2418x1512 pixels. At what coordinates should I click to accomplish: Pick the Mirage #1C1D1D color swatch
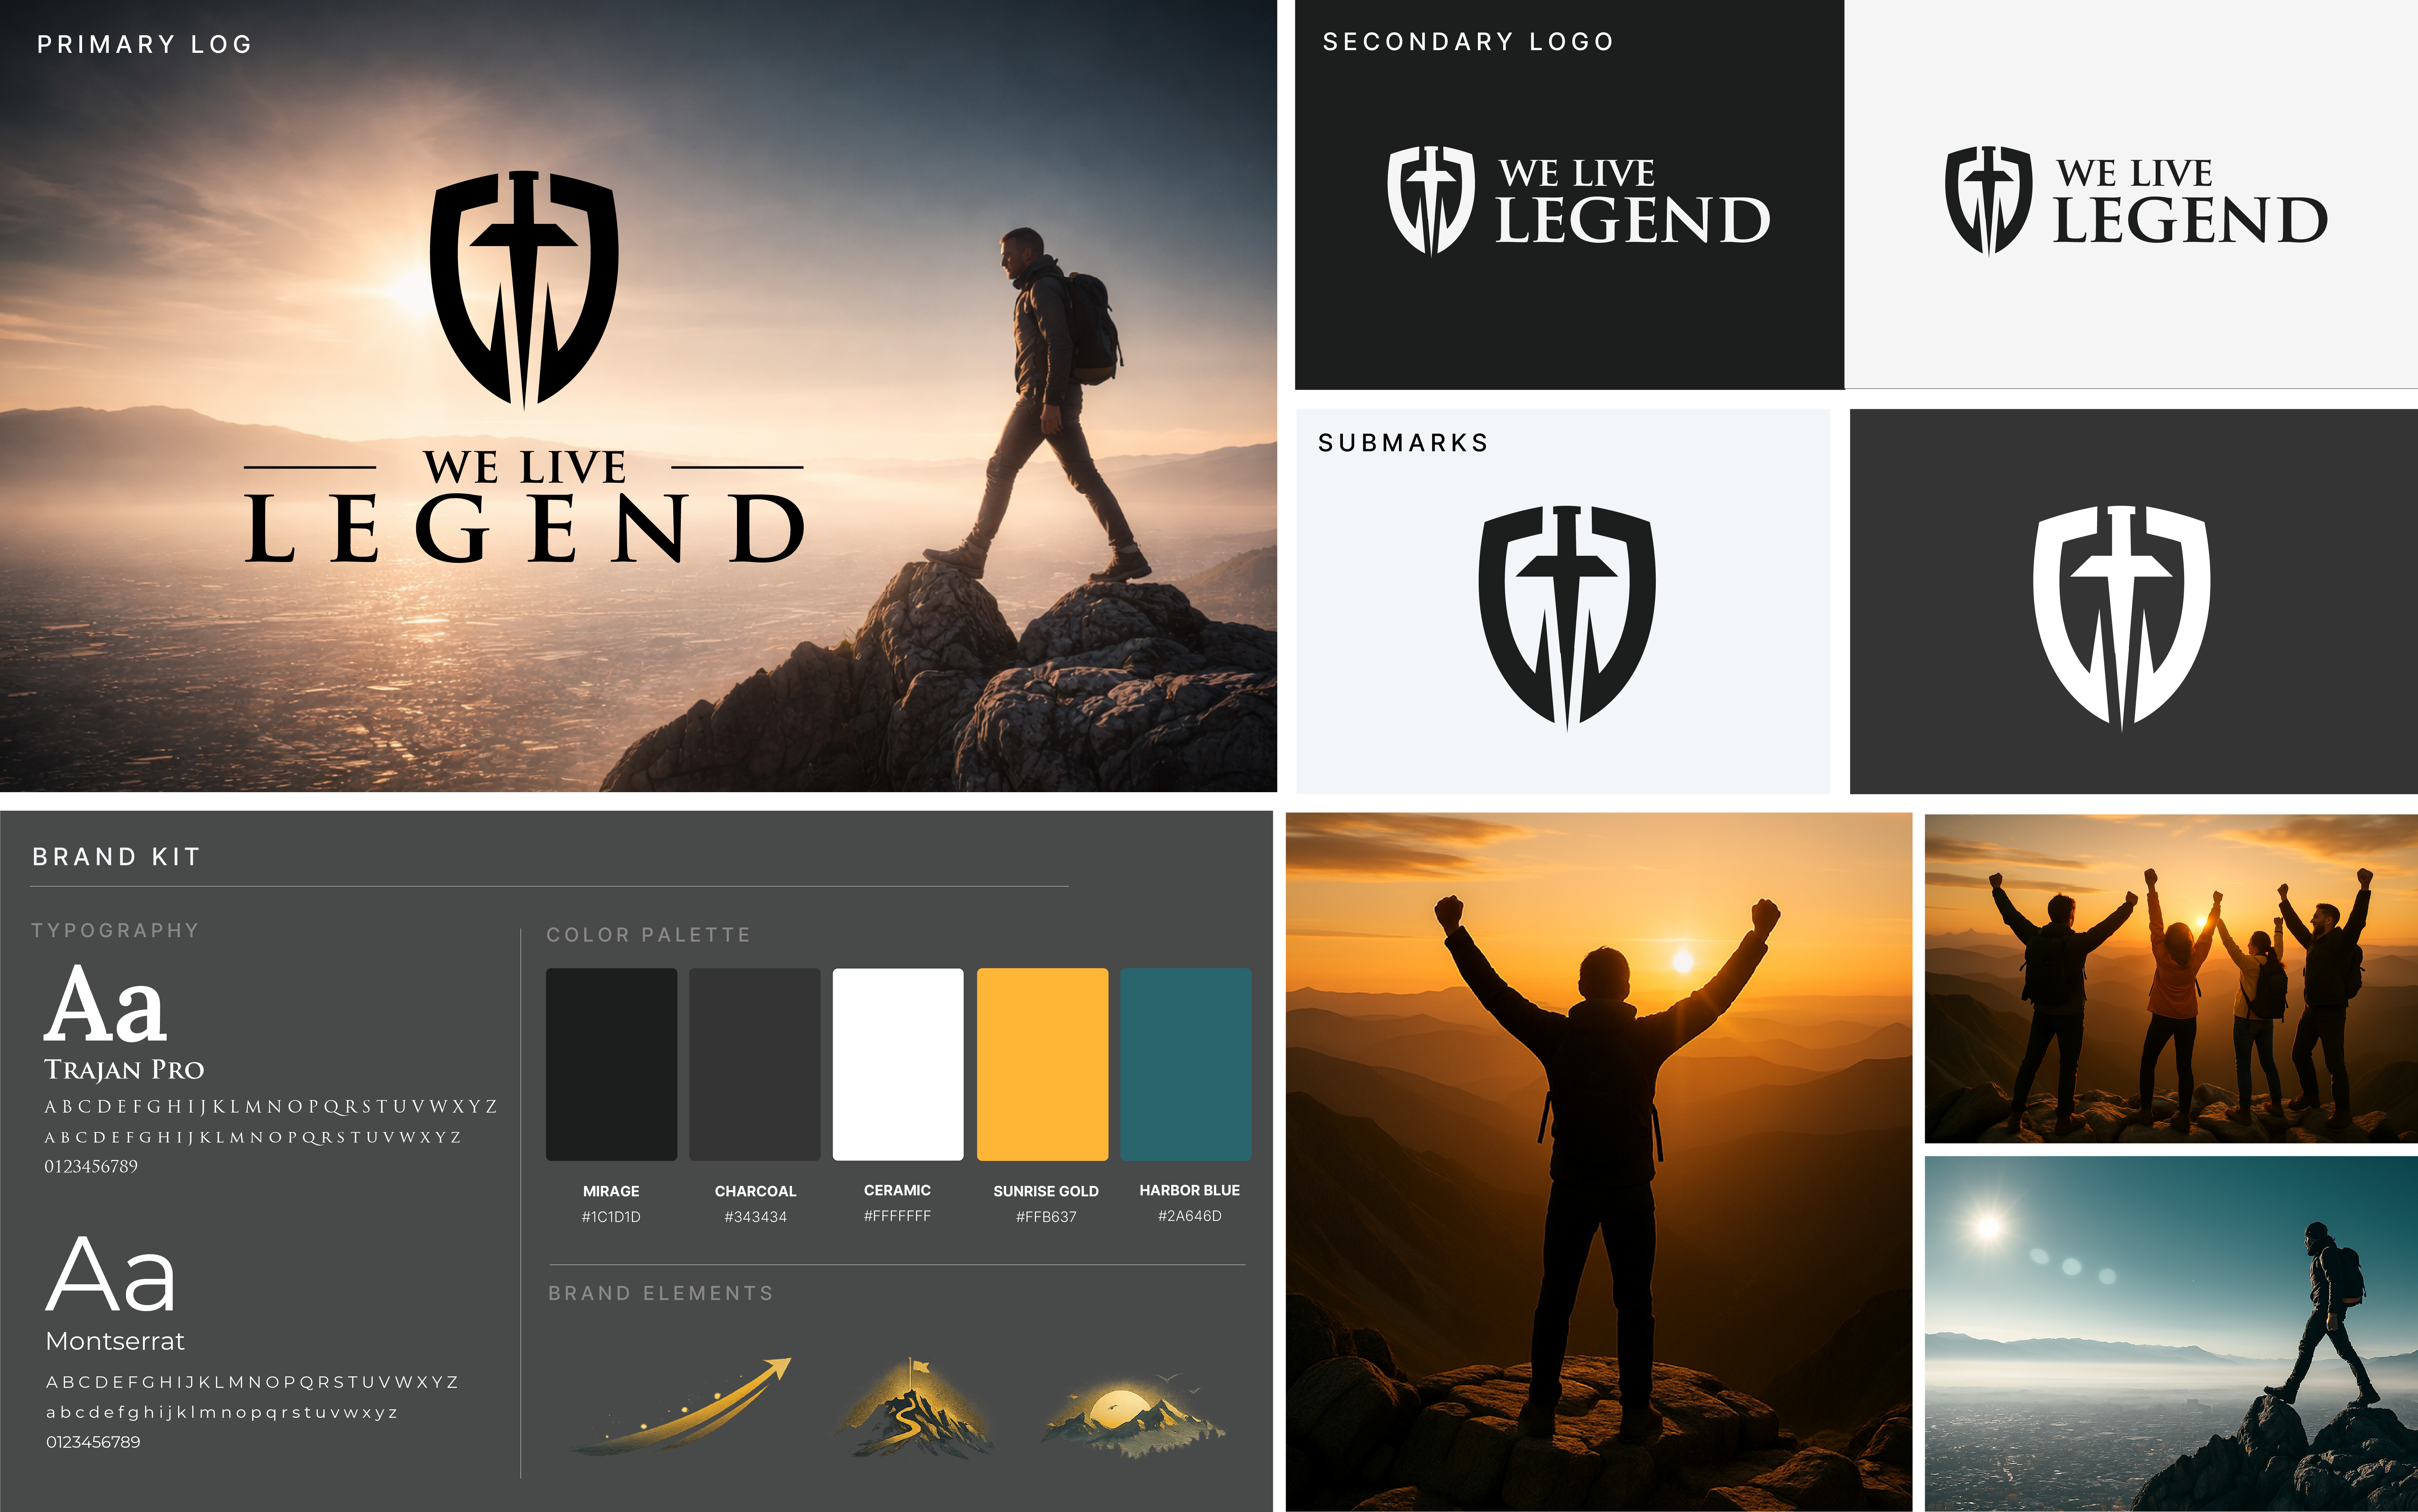tap(611, 1064)
